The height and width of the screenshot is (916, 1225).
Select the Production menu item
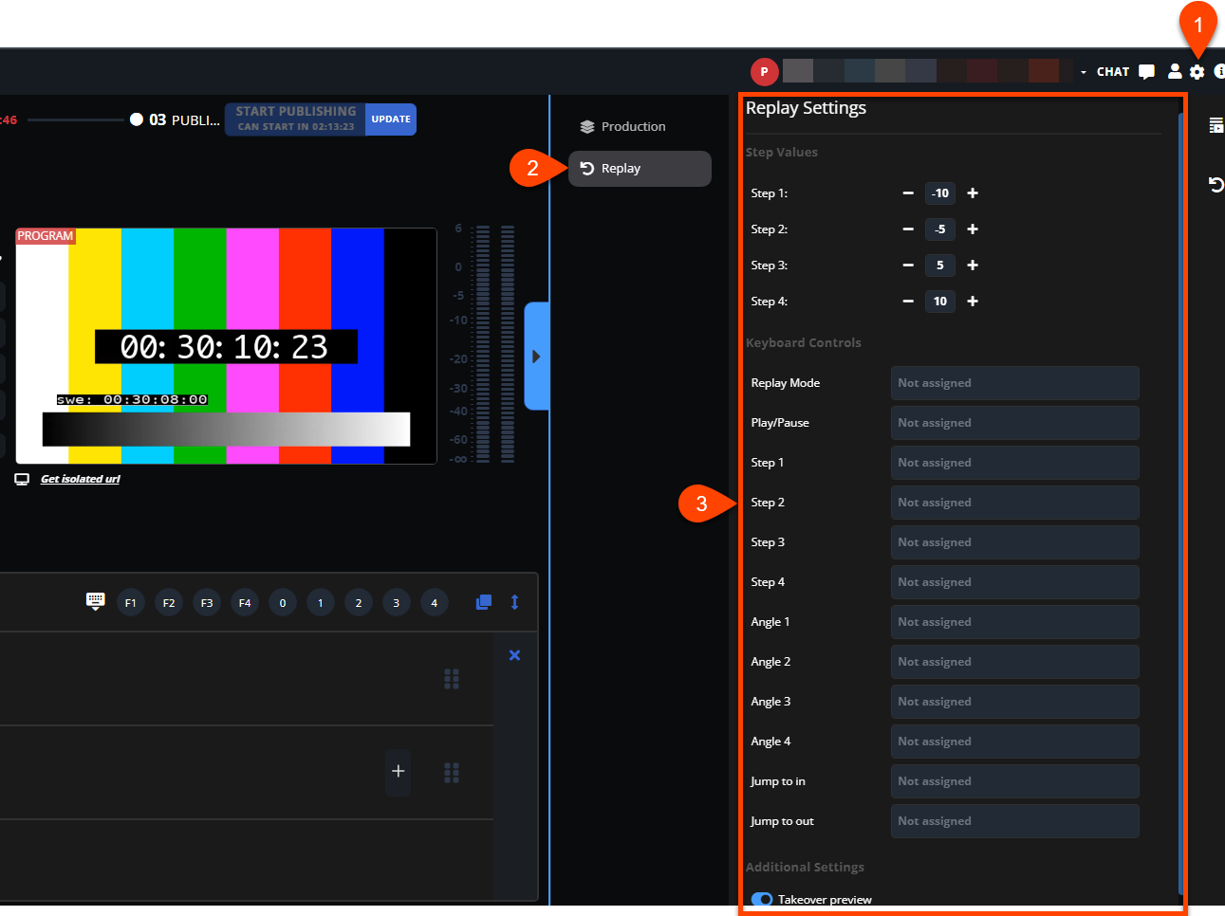tap(633, 126)
